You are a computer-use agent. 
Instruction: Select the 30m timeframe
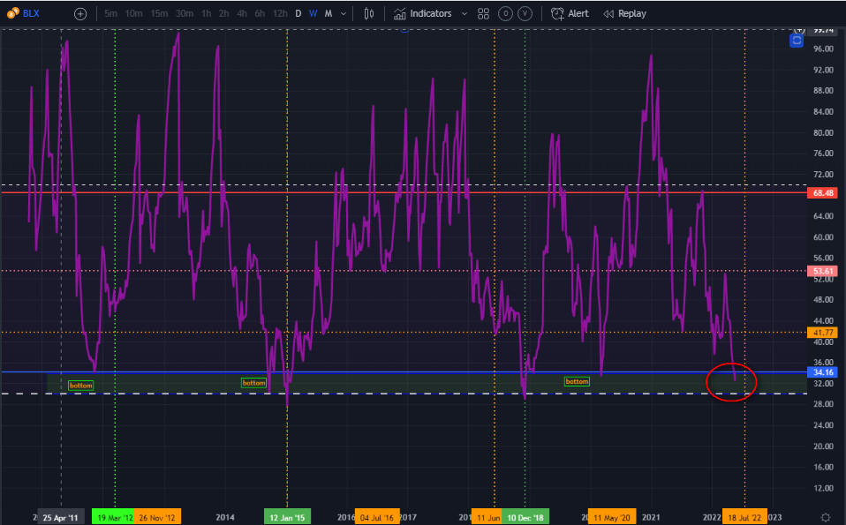point(185,13)
